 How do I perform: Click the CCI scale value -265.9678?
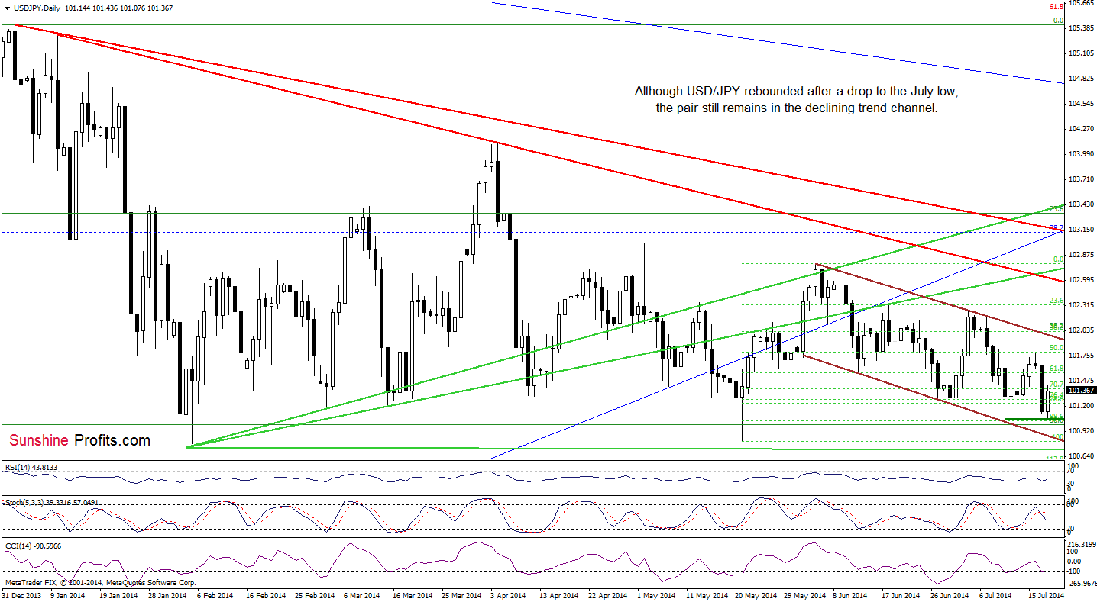point(1081,583)
